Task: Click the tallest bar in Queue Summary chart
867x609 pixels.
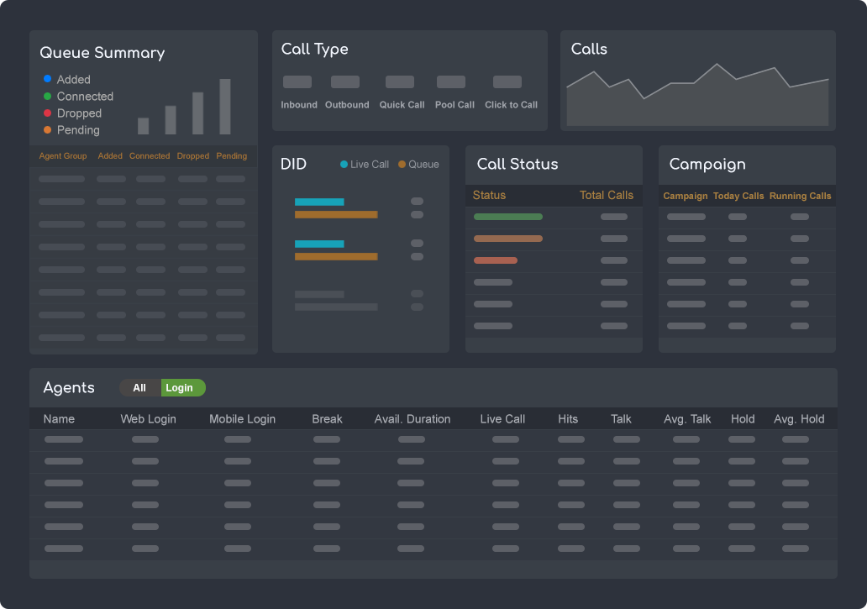Action: (225, 107)
